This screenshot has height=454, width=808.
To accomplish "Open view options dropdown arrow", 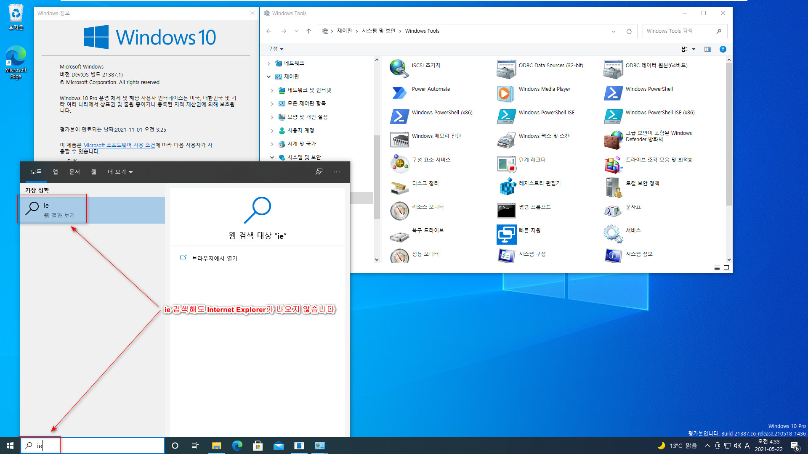I will coord(694,49).
